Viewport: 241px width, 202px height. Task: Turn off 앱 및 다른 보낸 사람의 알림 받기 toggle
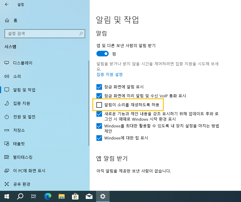tap(103, 54)
